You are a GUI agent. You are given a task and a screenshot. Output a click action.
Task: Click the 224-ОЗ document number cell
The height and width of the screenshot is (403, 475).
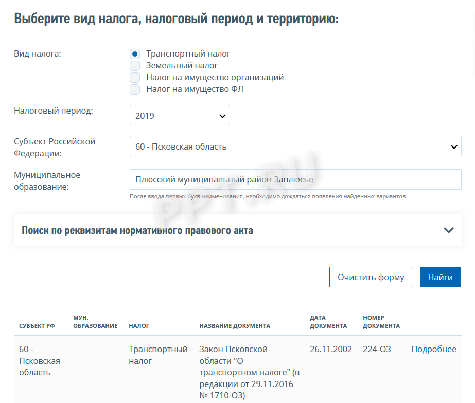click(377, 350)
